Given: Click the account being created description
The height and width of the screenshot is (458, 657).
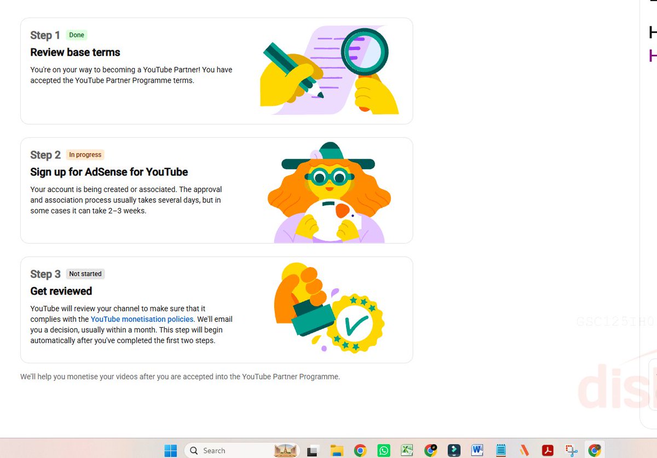Looking at the screenshot, I should (126, 200).
